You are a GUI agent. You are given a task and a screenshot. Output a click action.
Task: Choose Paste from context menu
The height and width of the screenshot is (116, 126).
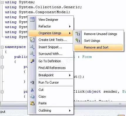click(51, 103)
